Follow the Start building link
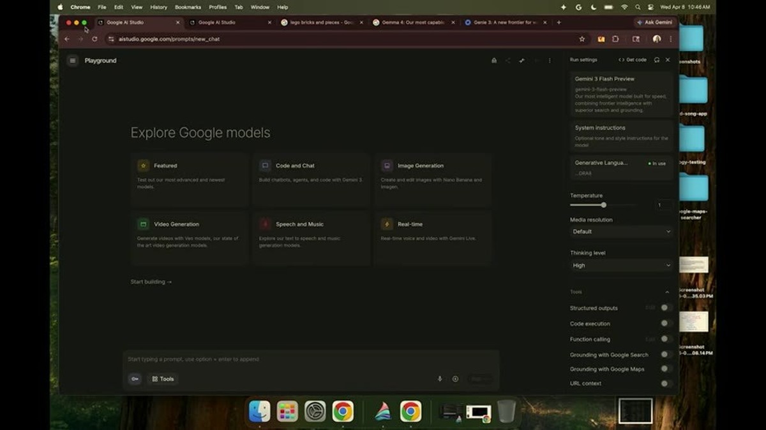 (151, 282)
